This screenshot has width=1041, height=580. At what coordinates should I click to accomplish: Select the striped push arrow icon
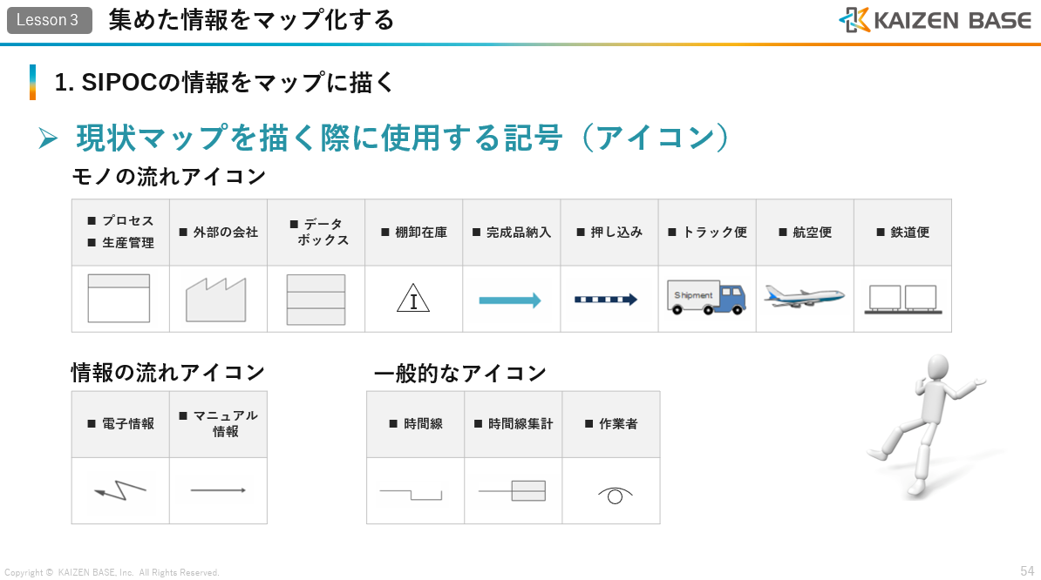click(606, 300)
